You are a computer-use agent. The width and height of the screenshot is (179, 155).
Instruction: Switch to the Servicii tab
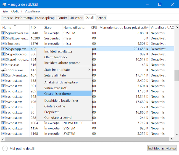click(101, 18)
